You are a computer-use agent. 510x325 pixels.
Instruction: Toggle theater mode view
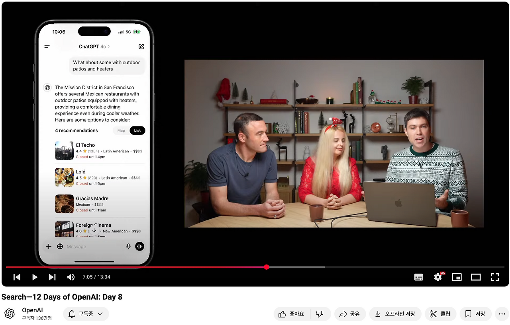476,277
